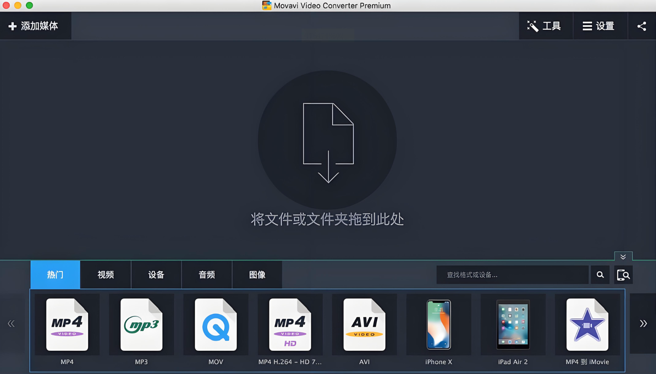The width and height of the screenshot is (656, 374).
Task: Select the iPad Air 2 device preset
Action: click(513, 324)
